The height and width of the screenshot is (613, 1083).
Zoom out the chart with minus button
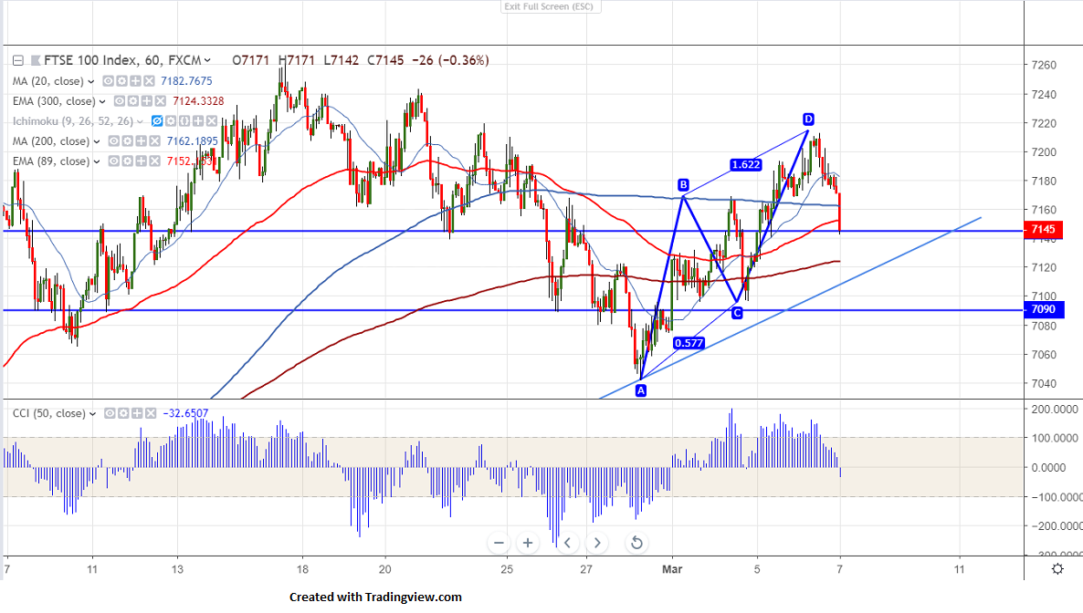tap(499, 543)
